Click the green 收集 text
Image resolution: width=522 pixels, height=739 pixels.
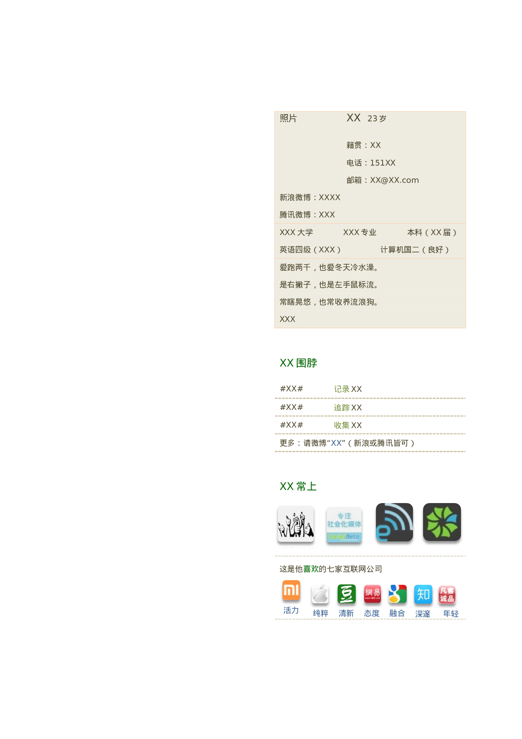click(342, 425)
